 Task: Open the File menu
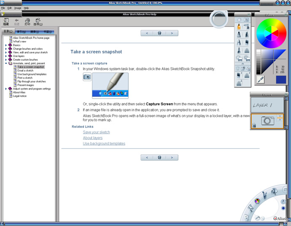coord(3,8)
